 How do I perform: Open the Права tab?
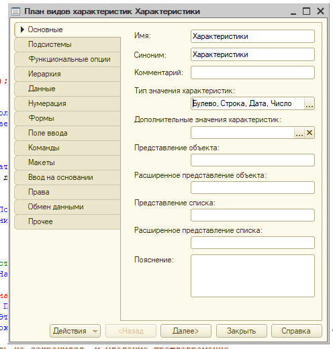coord(67,192)
